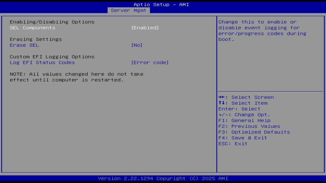Click the restart warning NOTE text
Image resolution: width=326 pixels, height=183 pixels.
coord(76,77)
